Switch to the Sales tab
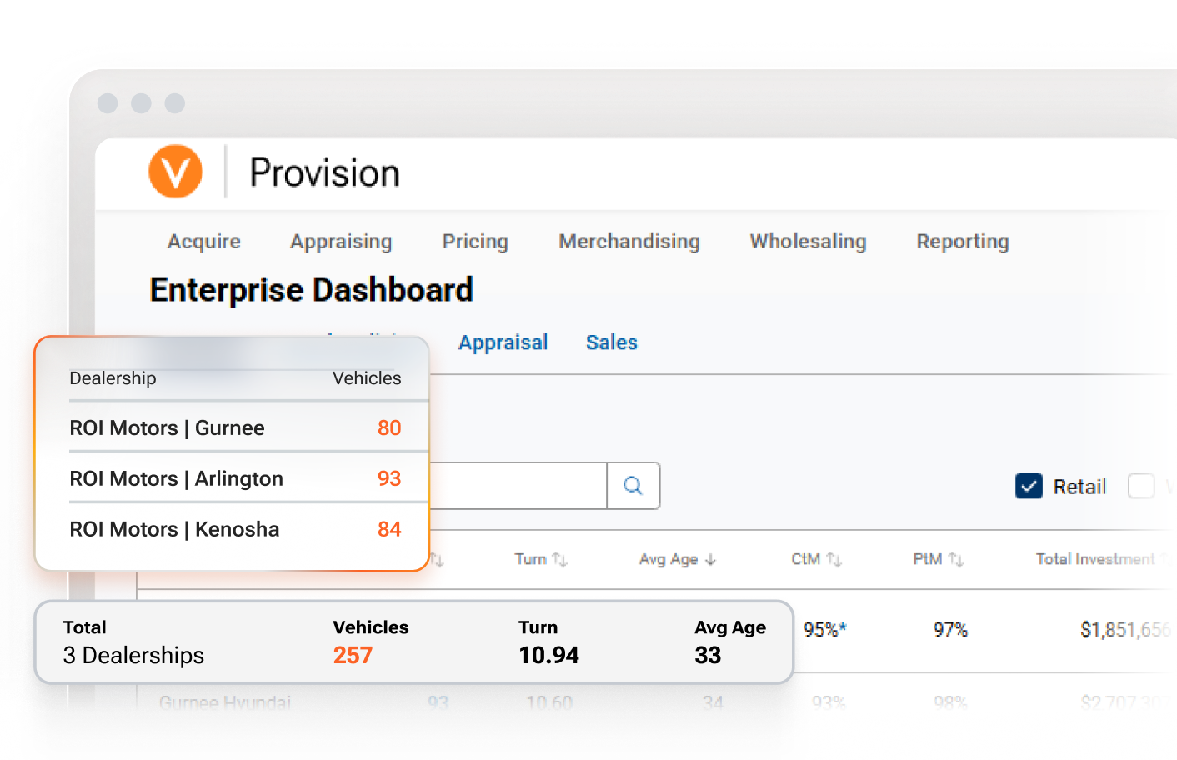The width and height of the screenshot is (1177, 760). pos(612,342)
